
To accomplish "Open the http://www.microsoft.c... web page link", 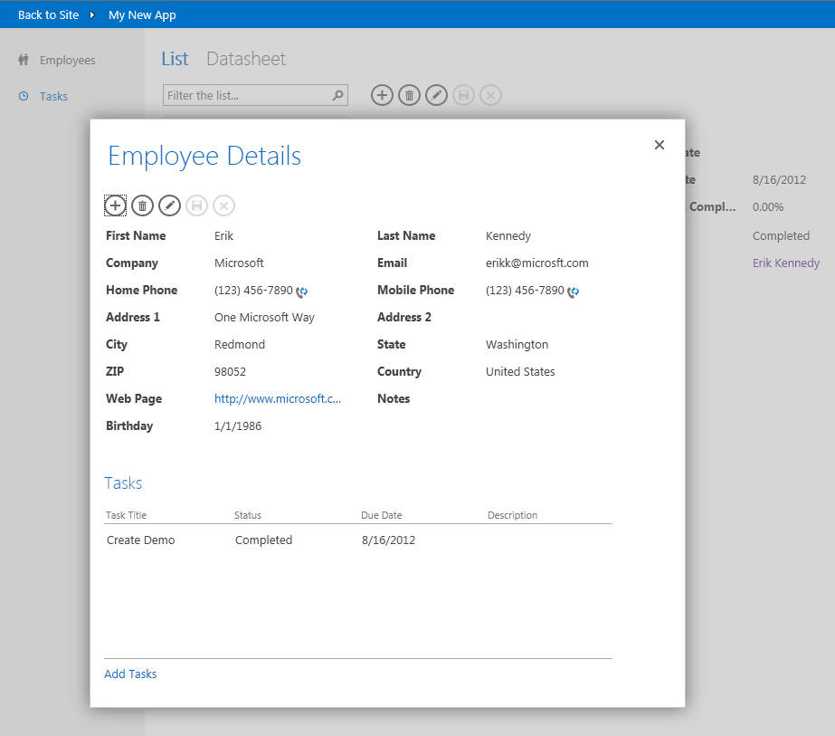I will click(278, 398).
